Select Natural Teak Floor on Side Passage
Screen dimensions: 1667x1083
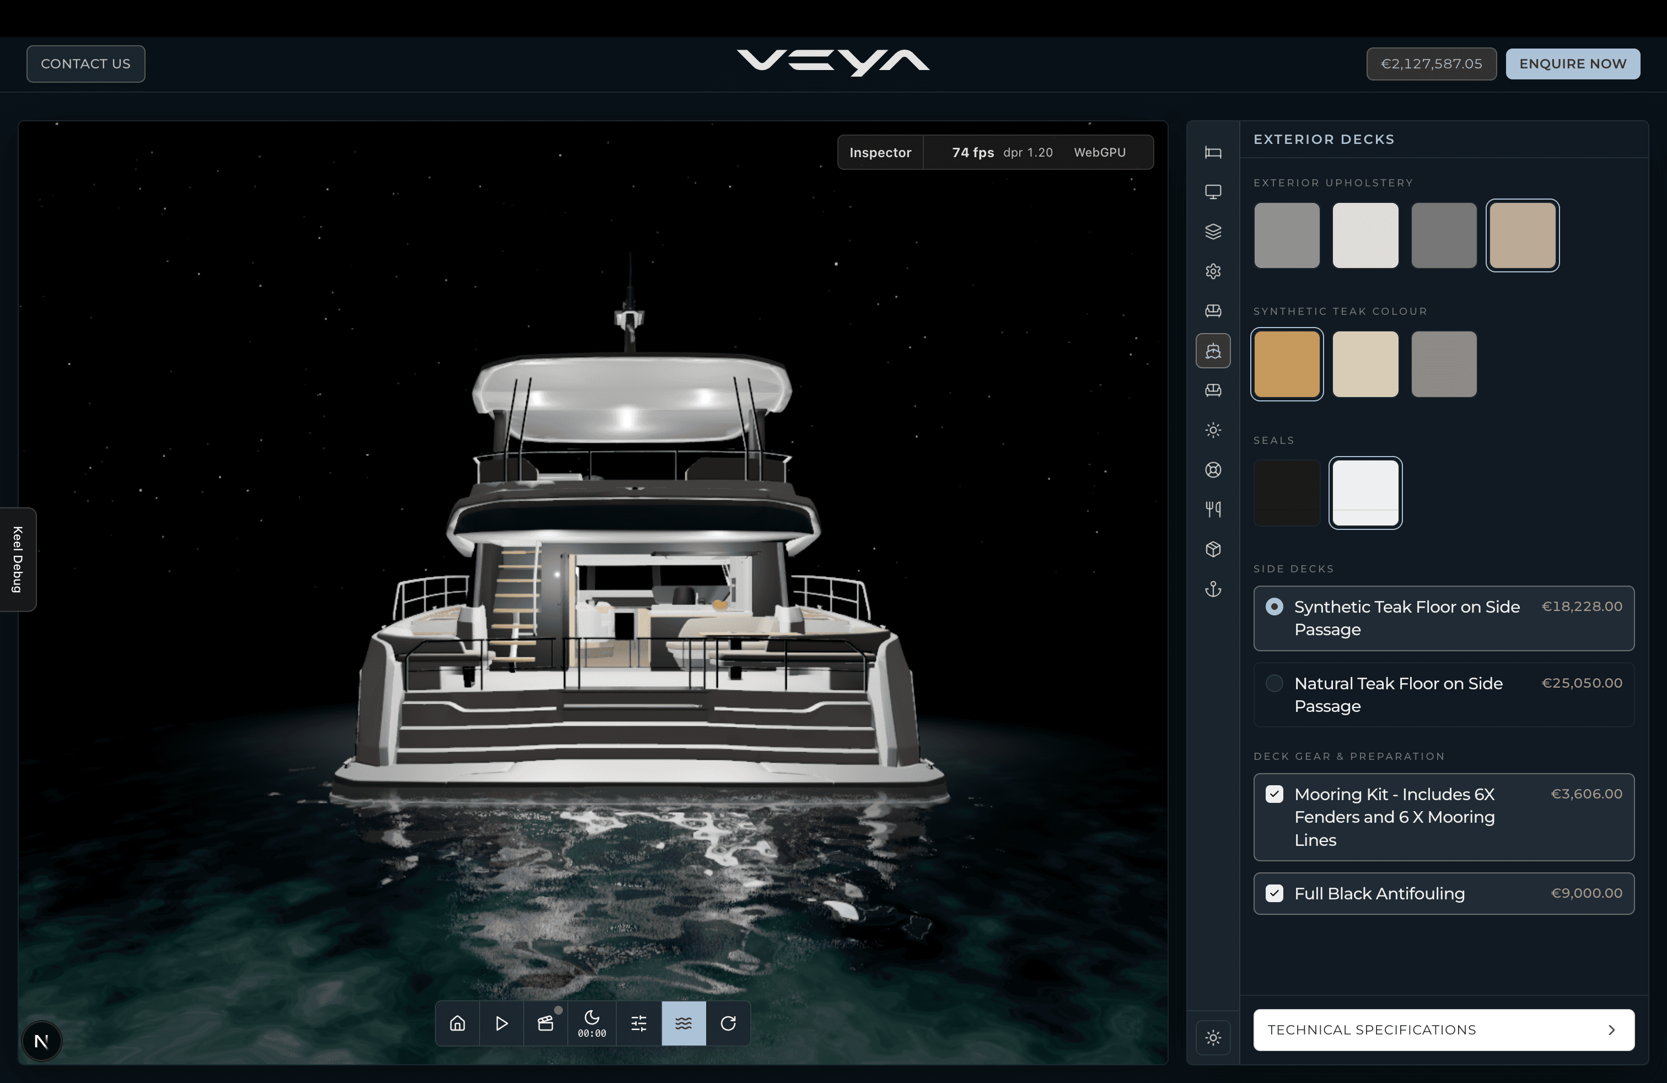point(1444,694)
